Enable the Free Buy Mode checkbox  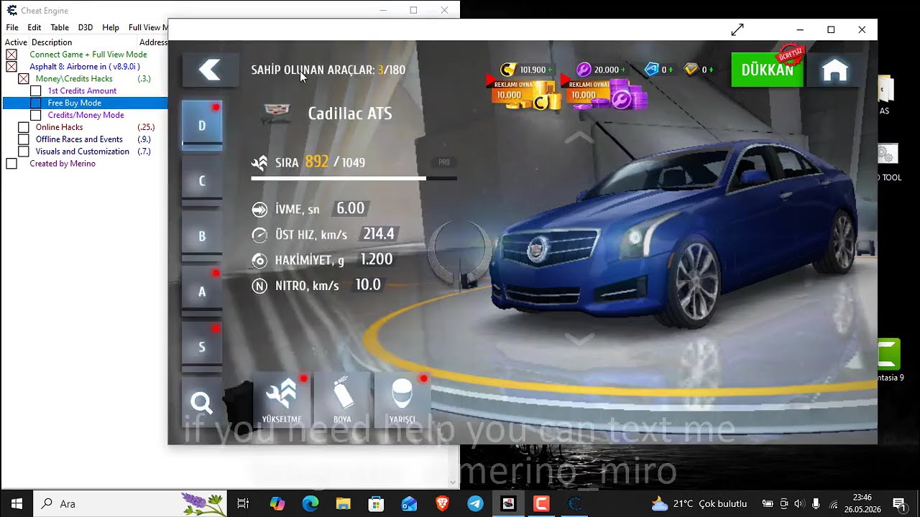coord(36,103)
